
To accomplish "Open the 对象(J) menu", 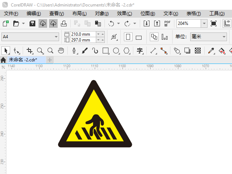I will (102, 14).
